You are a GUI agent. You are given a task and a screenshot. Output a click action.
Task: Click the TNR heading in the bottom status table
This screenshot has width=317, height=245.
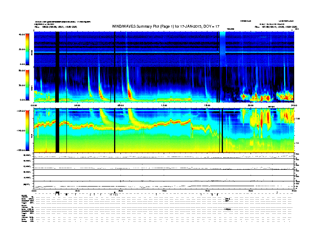(x=23, y=215)
